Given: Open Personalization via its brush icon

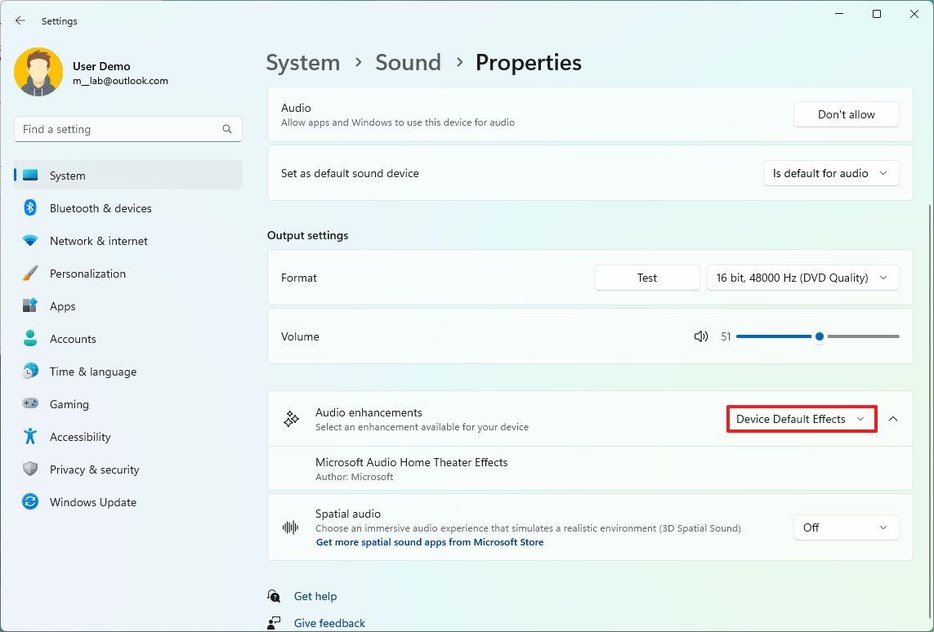Looking at the screenshot, I should point(30,274).
